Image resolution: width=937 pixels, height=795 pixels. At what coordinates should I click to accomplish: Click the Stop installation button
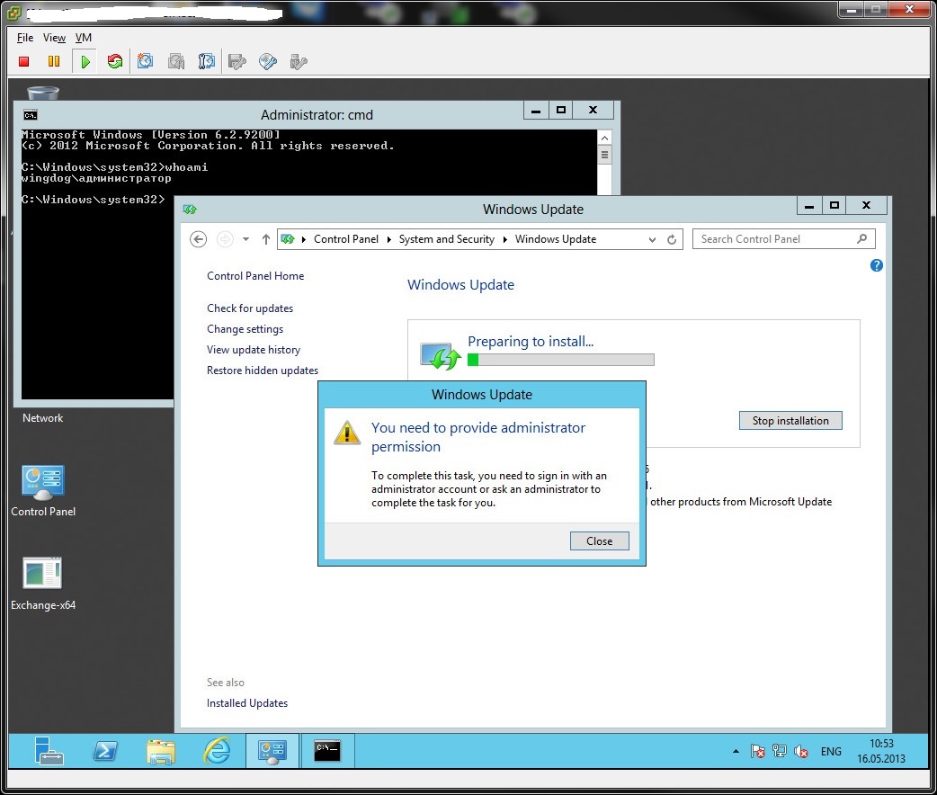tap(790, 421)
